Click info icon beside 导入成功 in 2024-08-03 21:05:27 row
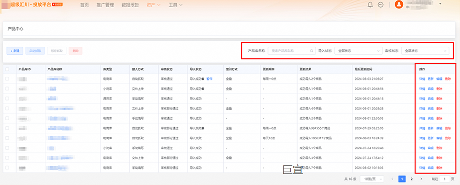Viewport: 460px width, 185px height. (203, 79)
